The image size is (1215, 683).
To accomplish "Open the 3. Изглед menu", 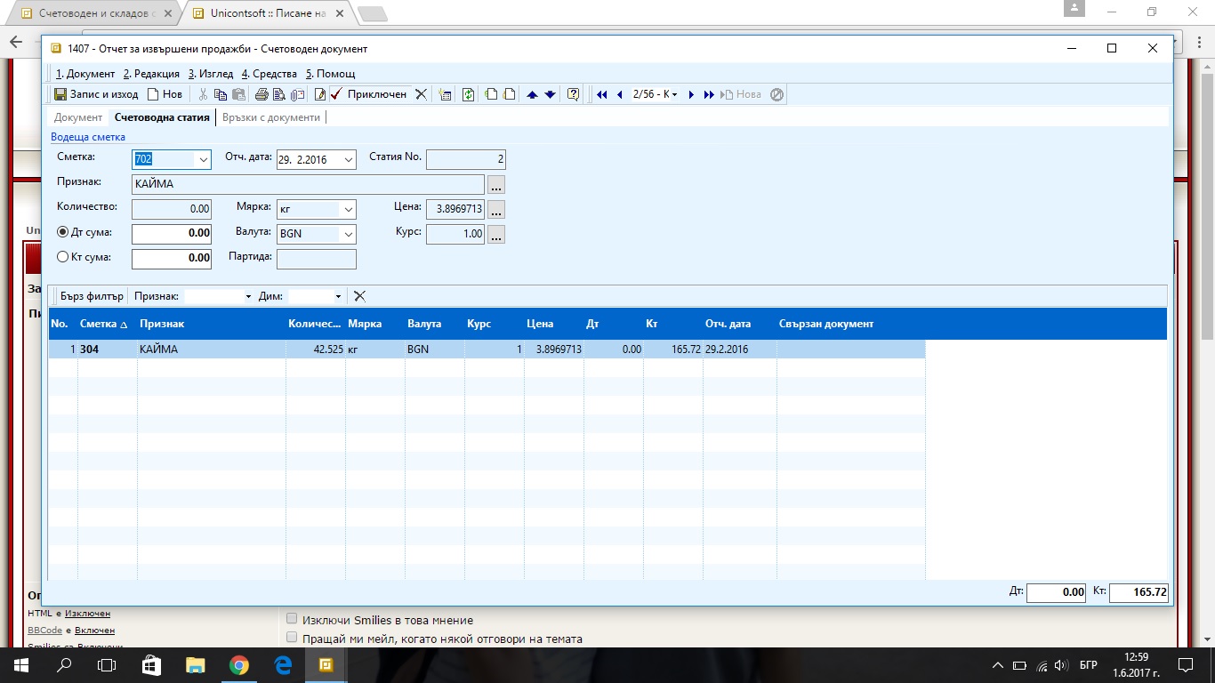I will coord(211,74).
